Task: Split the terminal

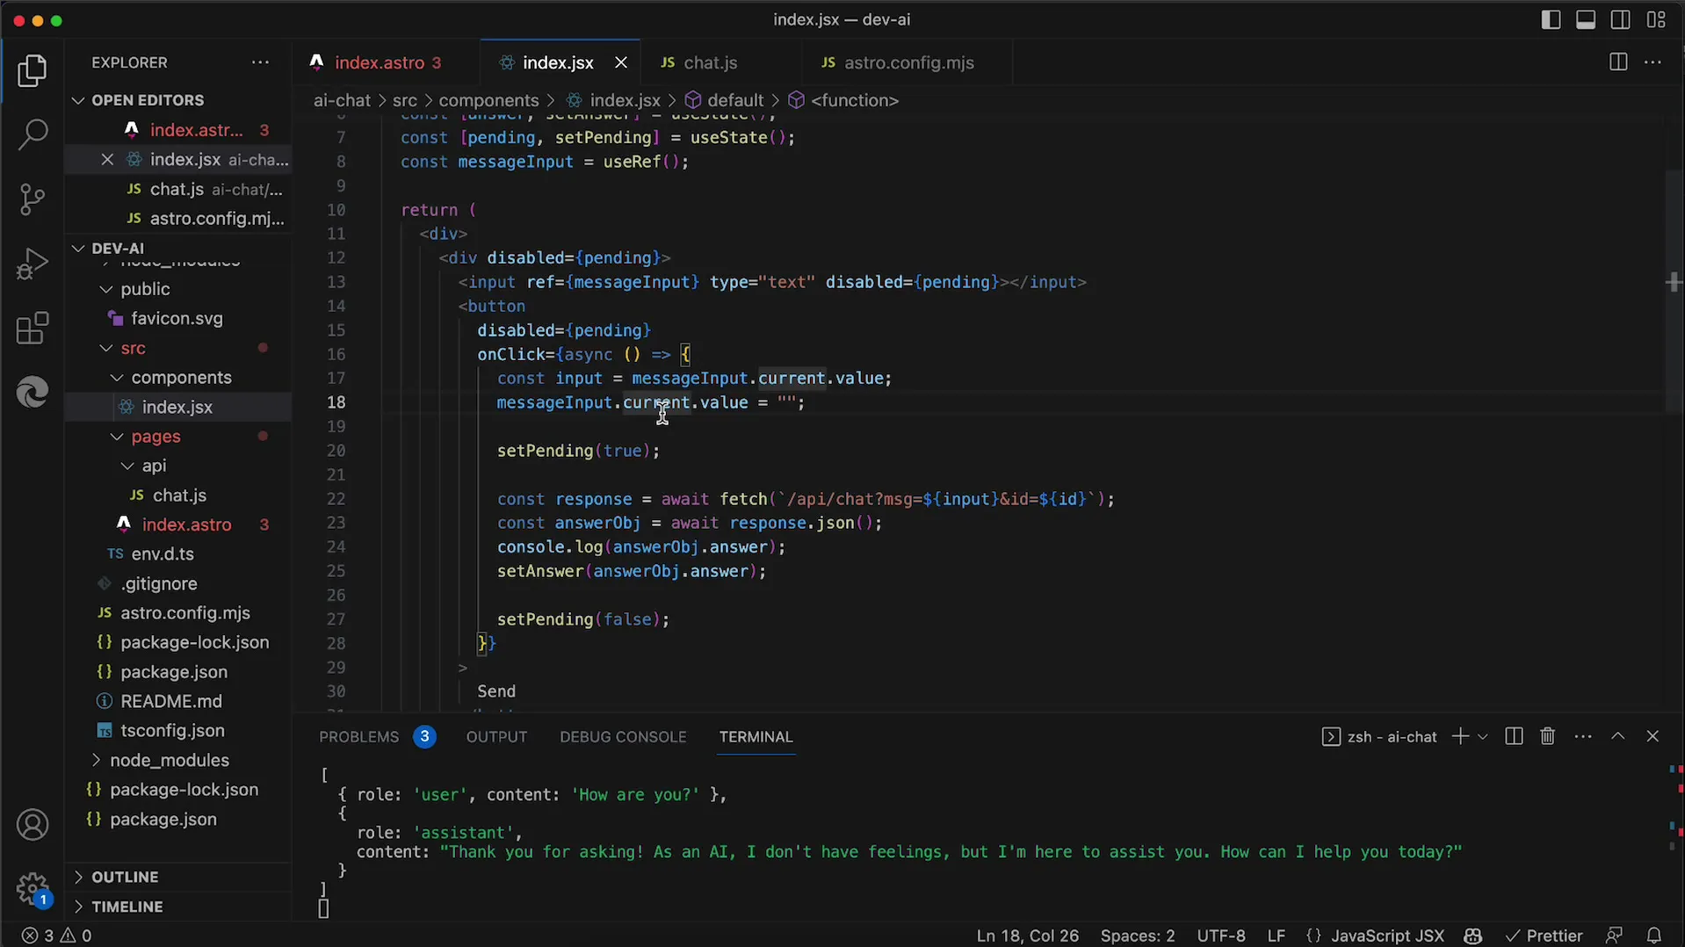Action: point(1514,736)
